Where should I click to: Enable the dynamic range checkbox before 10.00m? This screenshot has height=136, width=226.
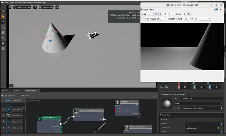tap(172, 14)
